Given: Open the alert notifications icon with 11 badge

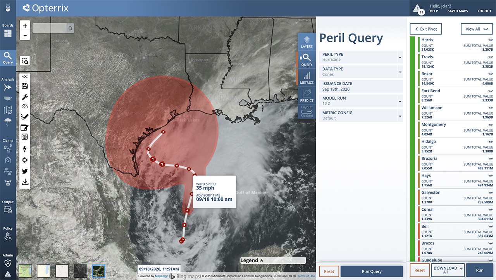Looking at the screenshot, I should pyautogui.click(x=419, y=9).
